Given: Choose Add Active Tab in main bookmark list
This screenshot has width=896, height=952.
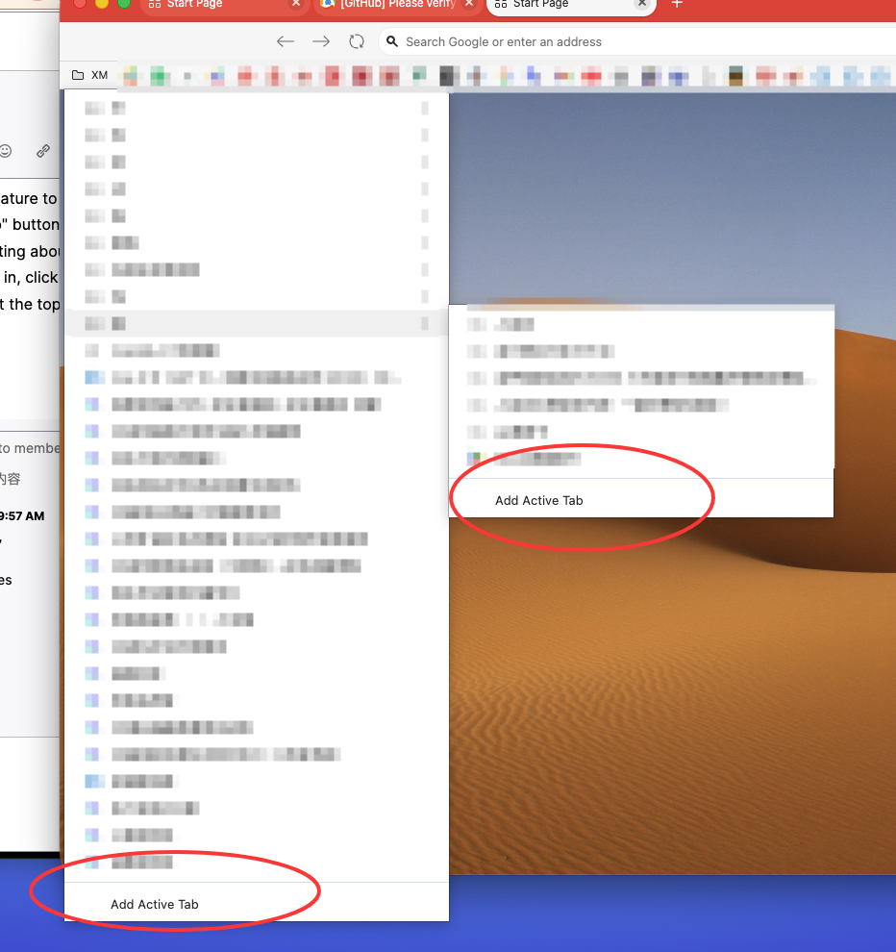Looking at the screenshot, I should click(x=256, y=904).
